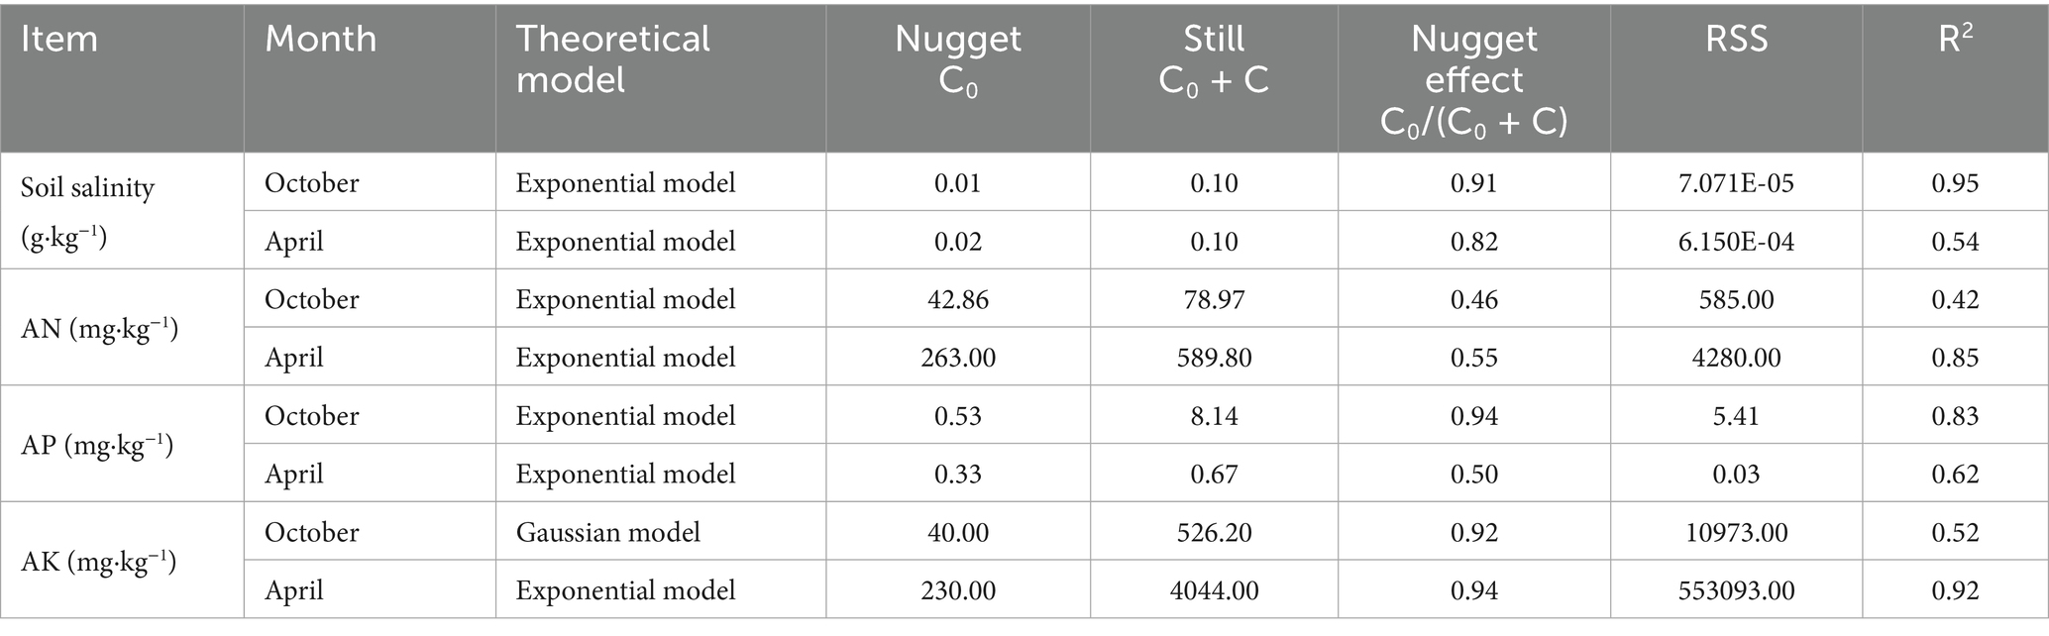Click the RSS value 10973.00
Image resolution: width=2049 pixels, height=636 pixels.
(1736, 532)
